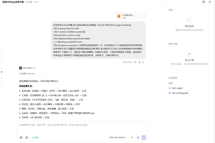Copy the user message with copy icon
The height and width of the screenshot is (143, 215).
(135, 62)
